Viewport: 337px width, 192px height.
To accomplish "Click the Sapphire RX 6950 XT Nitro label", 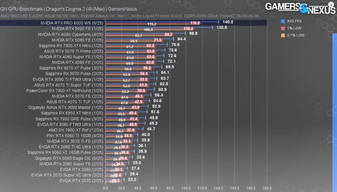I will [72, 113].
